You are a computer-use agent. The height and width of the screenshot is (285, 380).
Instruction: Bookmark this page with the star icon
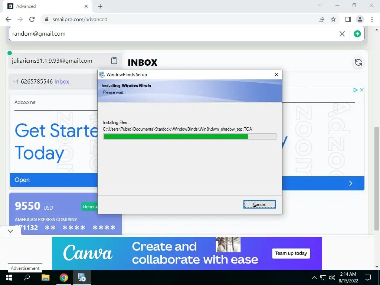pyautogui.click(x=333, y=19)
